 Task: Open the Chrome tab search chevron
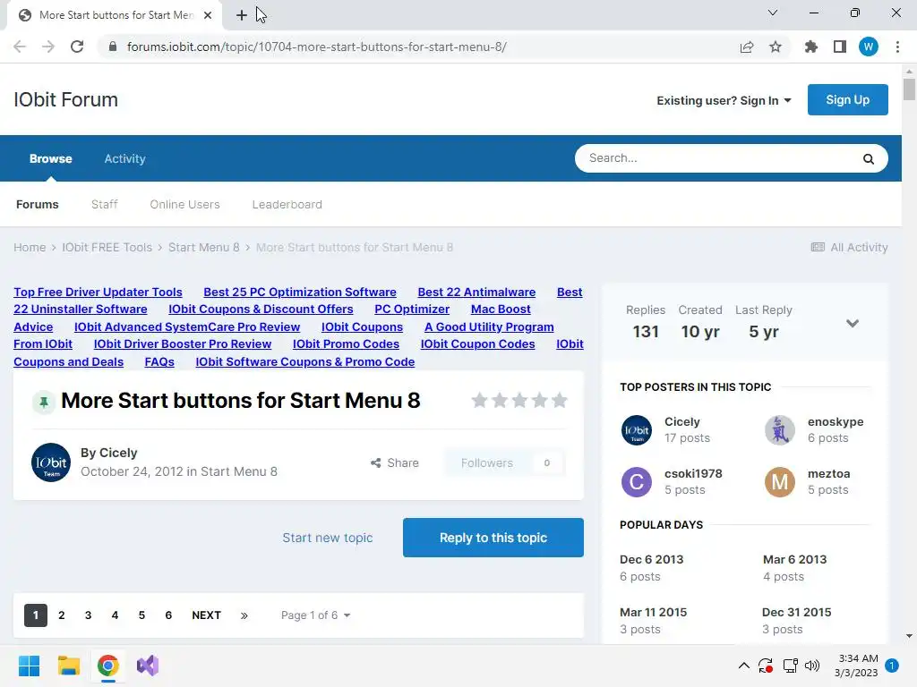tap(773, 13)
